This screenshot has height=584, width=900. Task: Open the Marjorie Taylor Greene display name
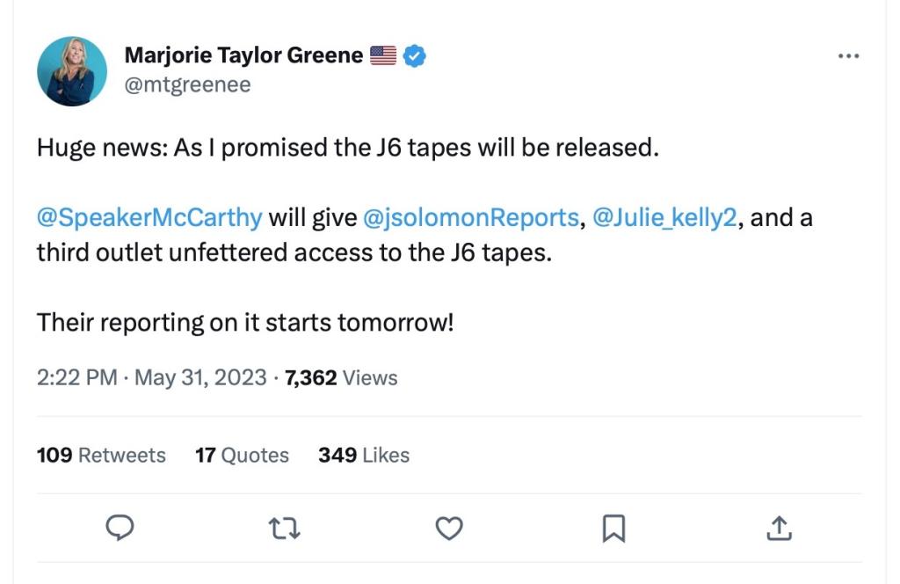click(x=243, y=55)
